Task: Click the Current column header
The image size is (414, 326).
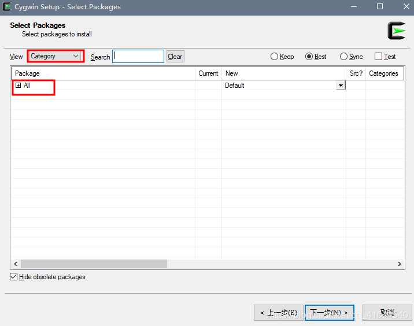Action: (x=208, y=73)
